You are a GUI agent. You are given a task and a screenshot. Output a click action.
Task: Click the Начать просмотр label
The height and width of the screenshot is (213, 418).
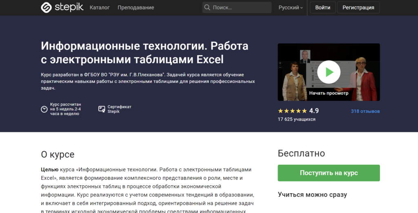tap(329, 93)
